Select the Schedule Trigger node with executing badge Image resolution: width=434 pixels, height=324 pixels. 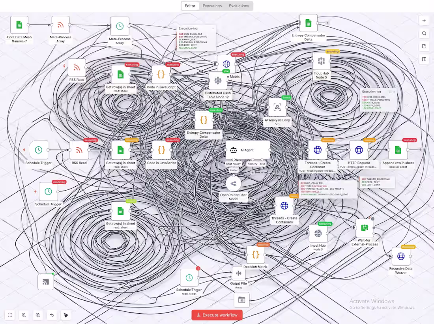coord(48,191)
